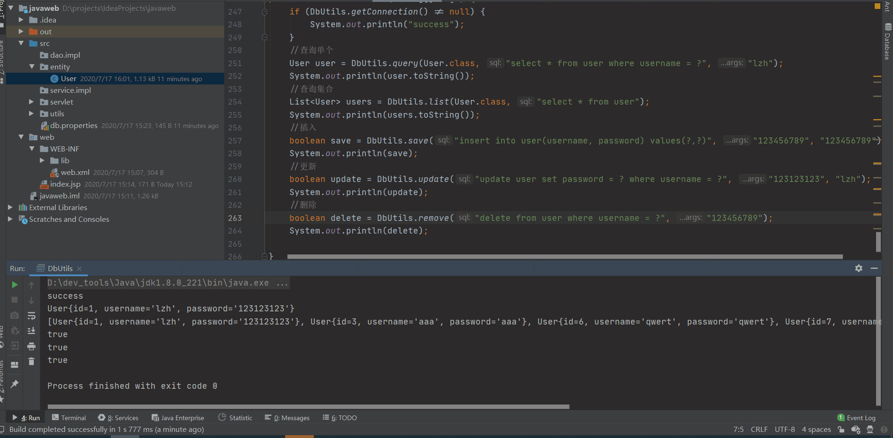Click the cloud help settings icon in status bar
The width and height of the screenshot is (893, 438).
855,430
